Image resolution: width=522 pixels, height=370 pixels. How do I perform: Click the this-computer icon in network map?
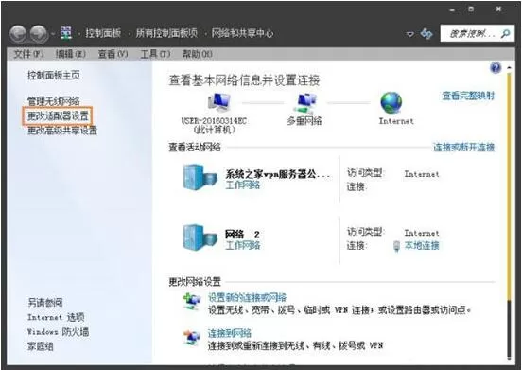[218, 102]
